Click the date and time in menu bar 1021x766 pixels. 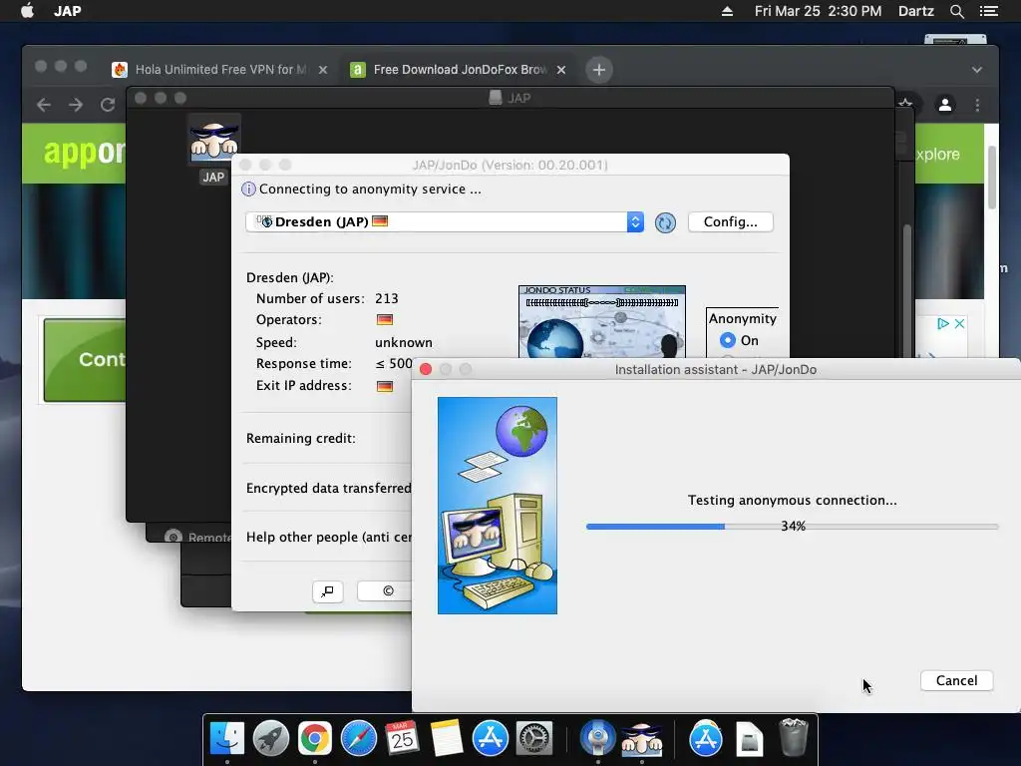[818, 11]
